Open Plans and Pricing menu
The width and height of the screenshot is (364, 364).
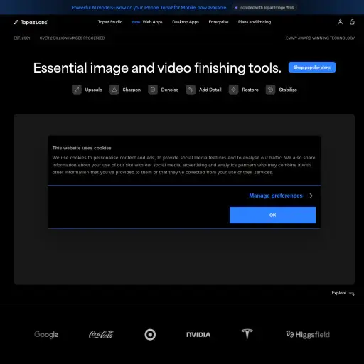click(x=255, y=22)
